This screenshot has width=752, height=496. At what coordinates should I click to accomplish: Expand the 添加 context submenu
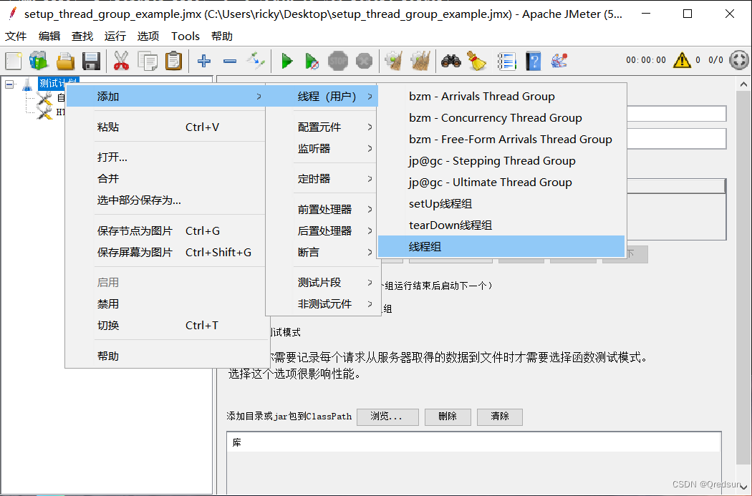coord(165,97)
